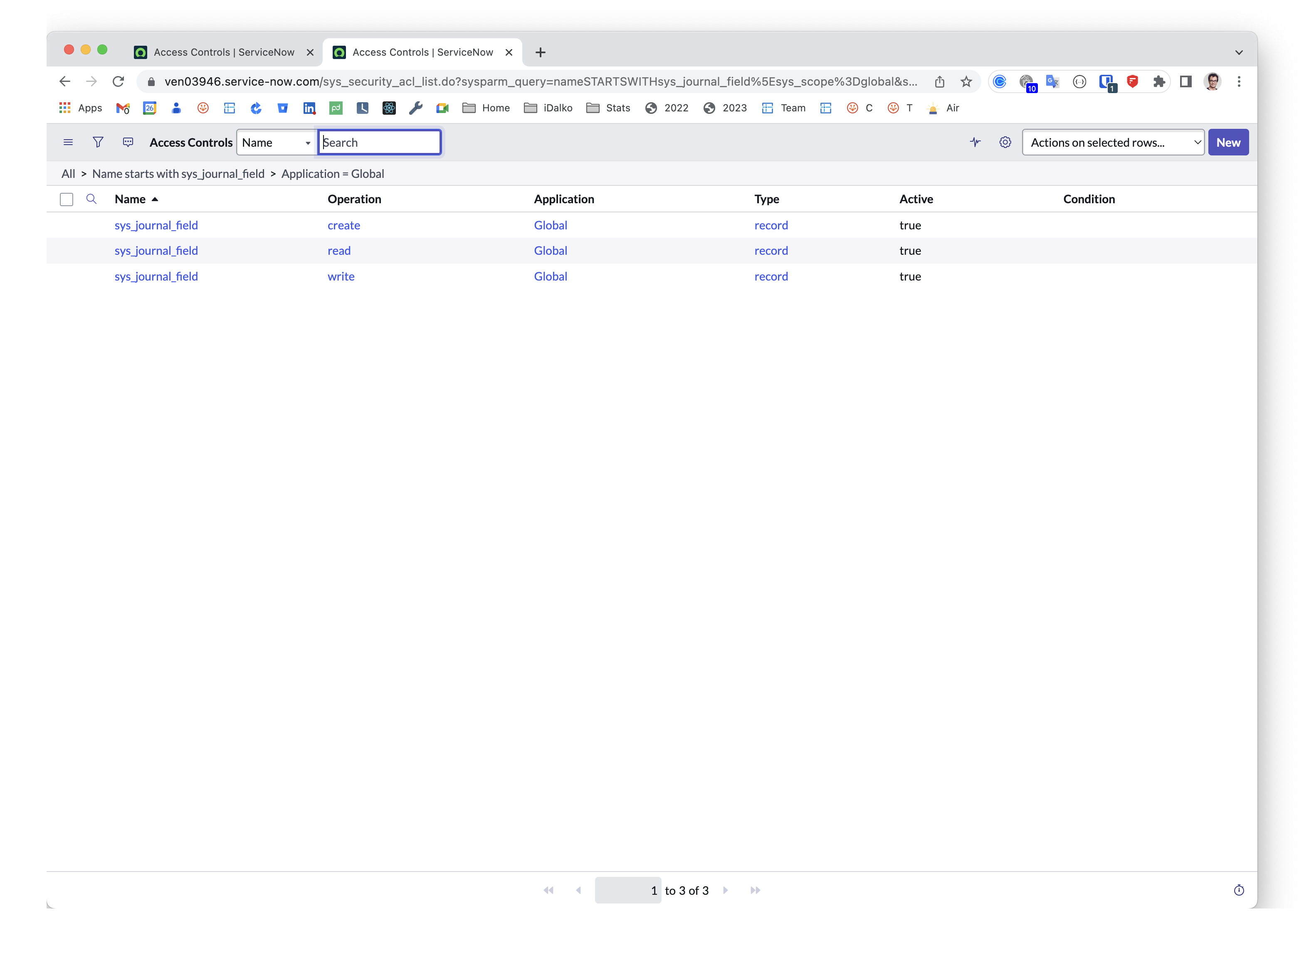
Task: Click the list activity pulse icon
Action: click(x=975, y=142)
